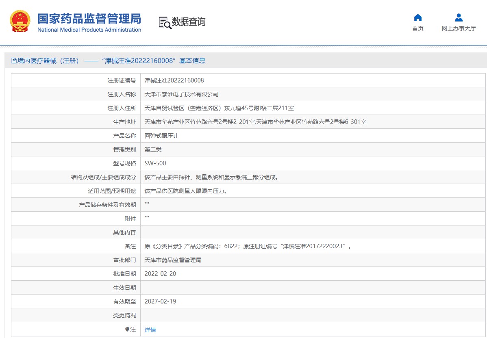Click the 数据查询 heading text
This screenshot has width=487, height=338.
(189, 22)
